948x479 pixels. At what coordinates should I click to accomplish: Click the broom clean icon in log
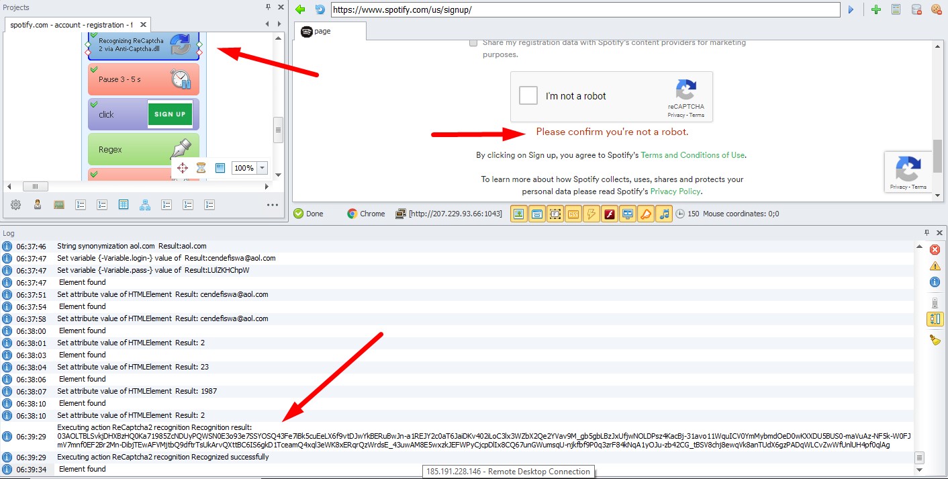point(935,340)
